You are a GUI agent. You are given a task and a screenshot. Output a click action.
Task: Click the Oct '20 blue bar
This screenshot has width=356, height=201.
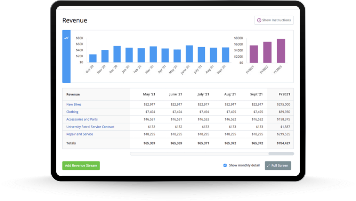pos(93,58)
